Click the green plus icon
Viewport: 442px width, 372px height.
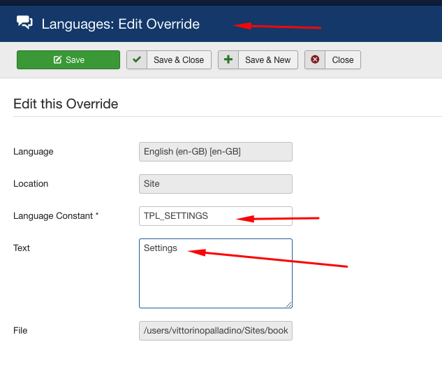(228, 60)
